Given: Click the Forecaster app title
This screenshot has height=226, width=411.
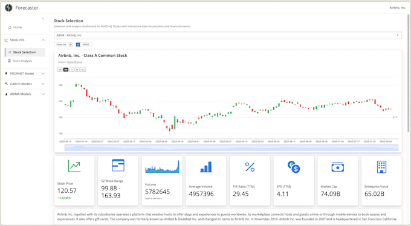Looking at the screenshot, I should tap(27, 8).
